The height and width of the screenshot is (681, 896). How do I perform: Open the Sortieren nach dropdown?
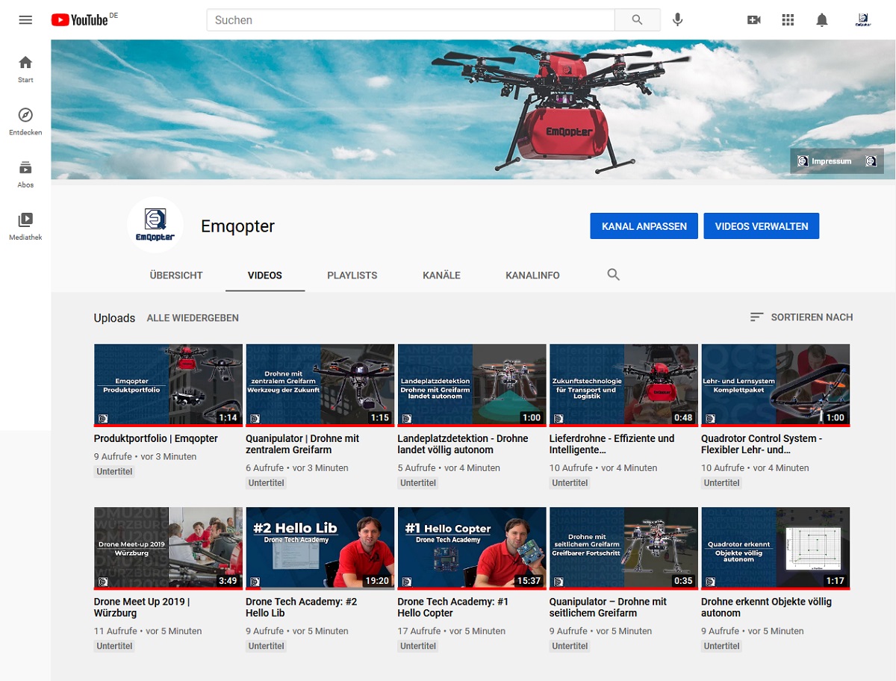801,317
